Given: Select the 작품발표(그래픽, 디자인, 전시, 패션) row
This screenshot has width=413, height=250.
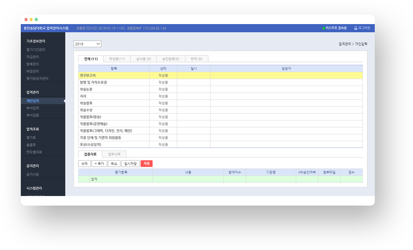Looking at the screenshot, I should click(221, 130).
